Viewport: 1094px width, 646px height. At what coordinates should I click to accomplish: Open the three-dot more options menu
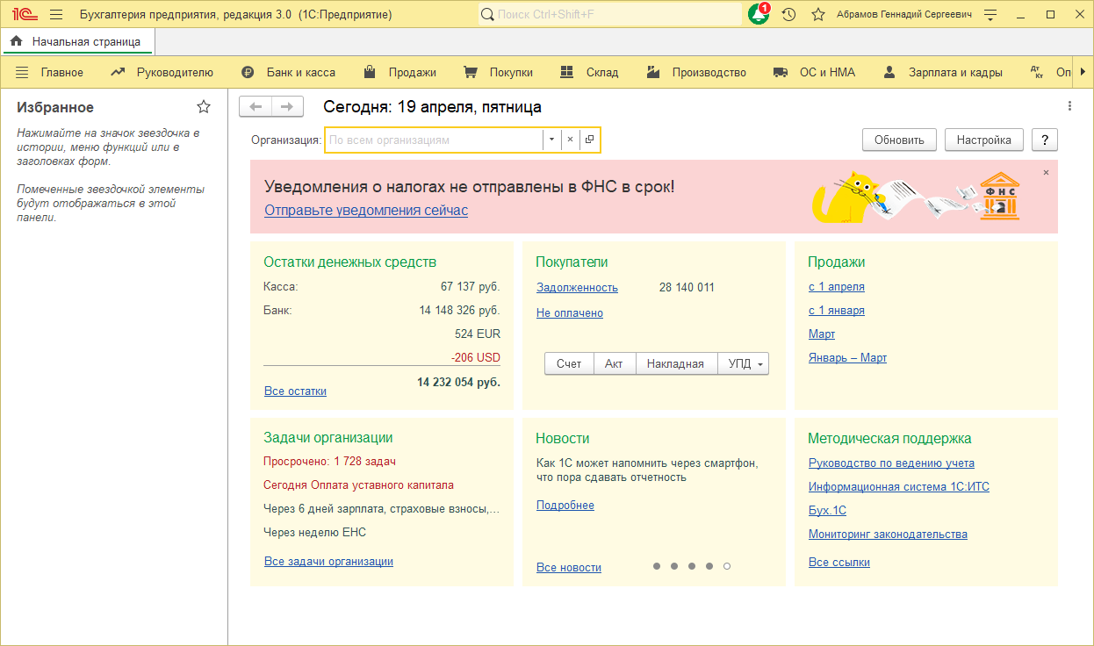(1069, 106)
